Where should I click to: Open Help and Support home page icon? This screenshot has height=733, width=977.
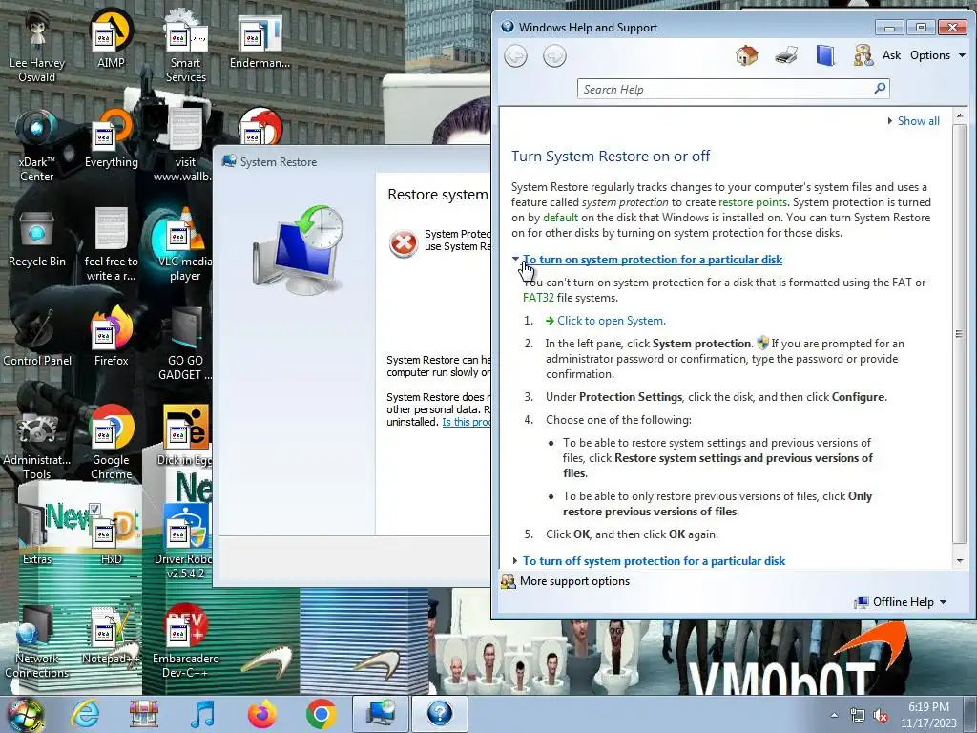tap(746, 55)
